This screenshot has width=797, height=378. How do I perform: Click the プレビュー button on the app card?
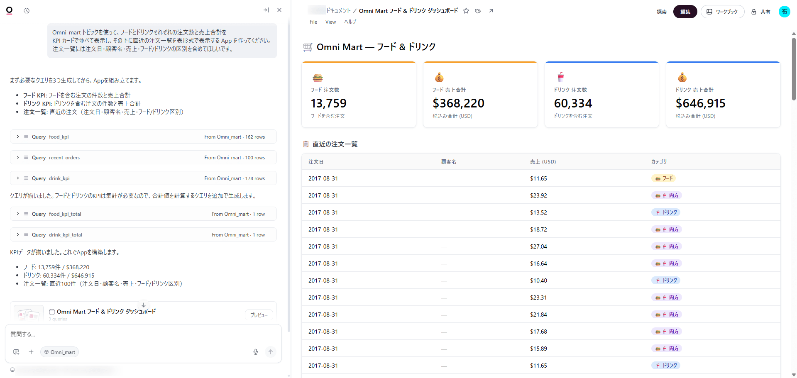tap(259, 315)
